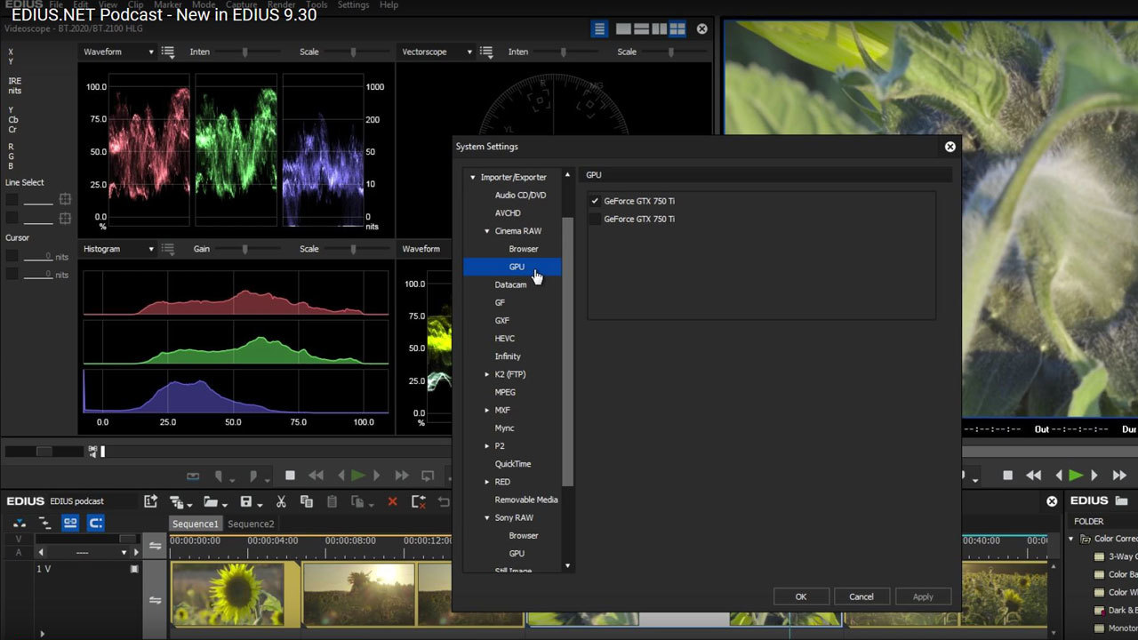The image size is (1138, 640).
Task: Switch videoscope to two-column layout
Action: 659,29
